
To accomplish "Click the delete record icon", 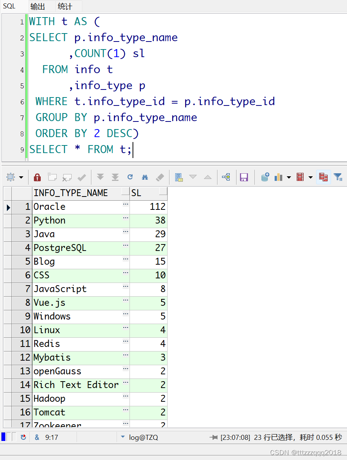I will 67,177.
